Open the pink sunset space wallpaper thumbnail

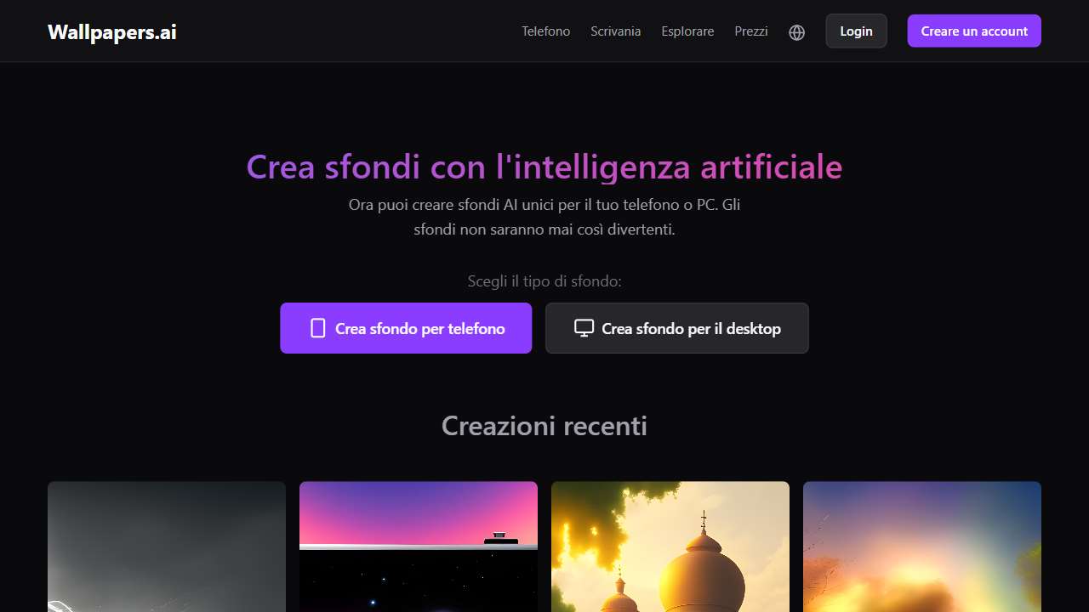(419, 547)
